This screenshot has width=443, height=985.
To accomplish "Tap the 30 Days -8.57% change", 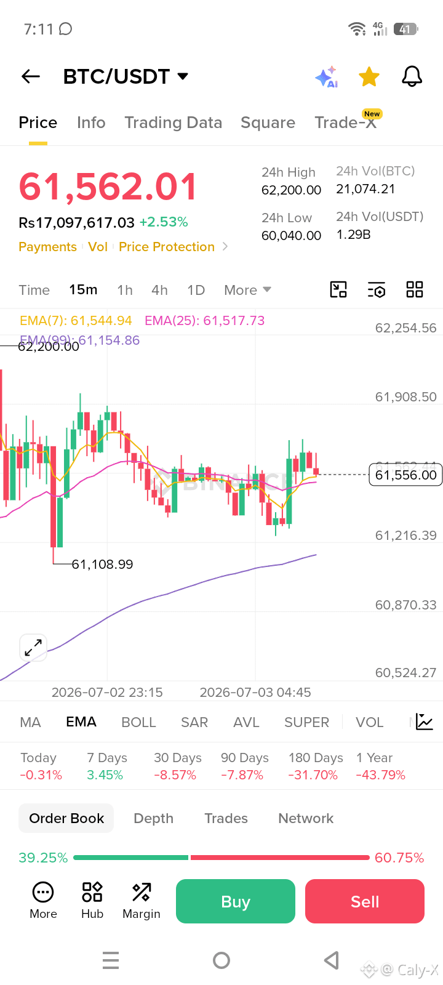I will coord(177,766).
